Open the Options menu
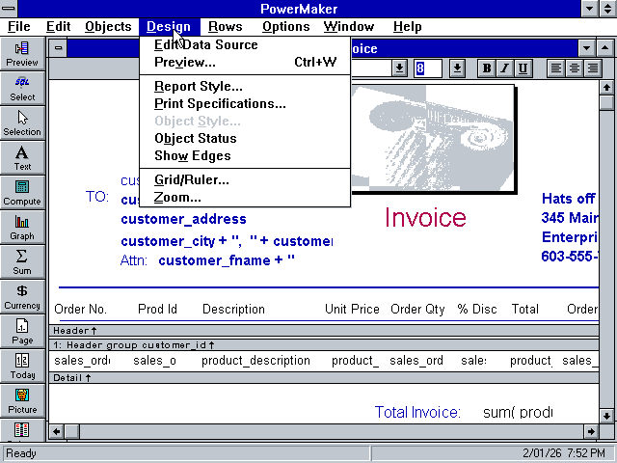The image size is (617, 463). (x=285, y=27)
